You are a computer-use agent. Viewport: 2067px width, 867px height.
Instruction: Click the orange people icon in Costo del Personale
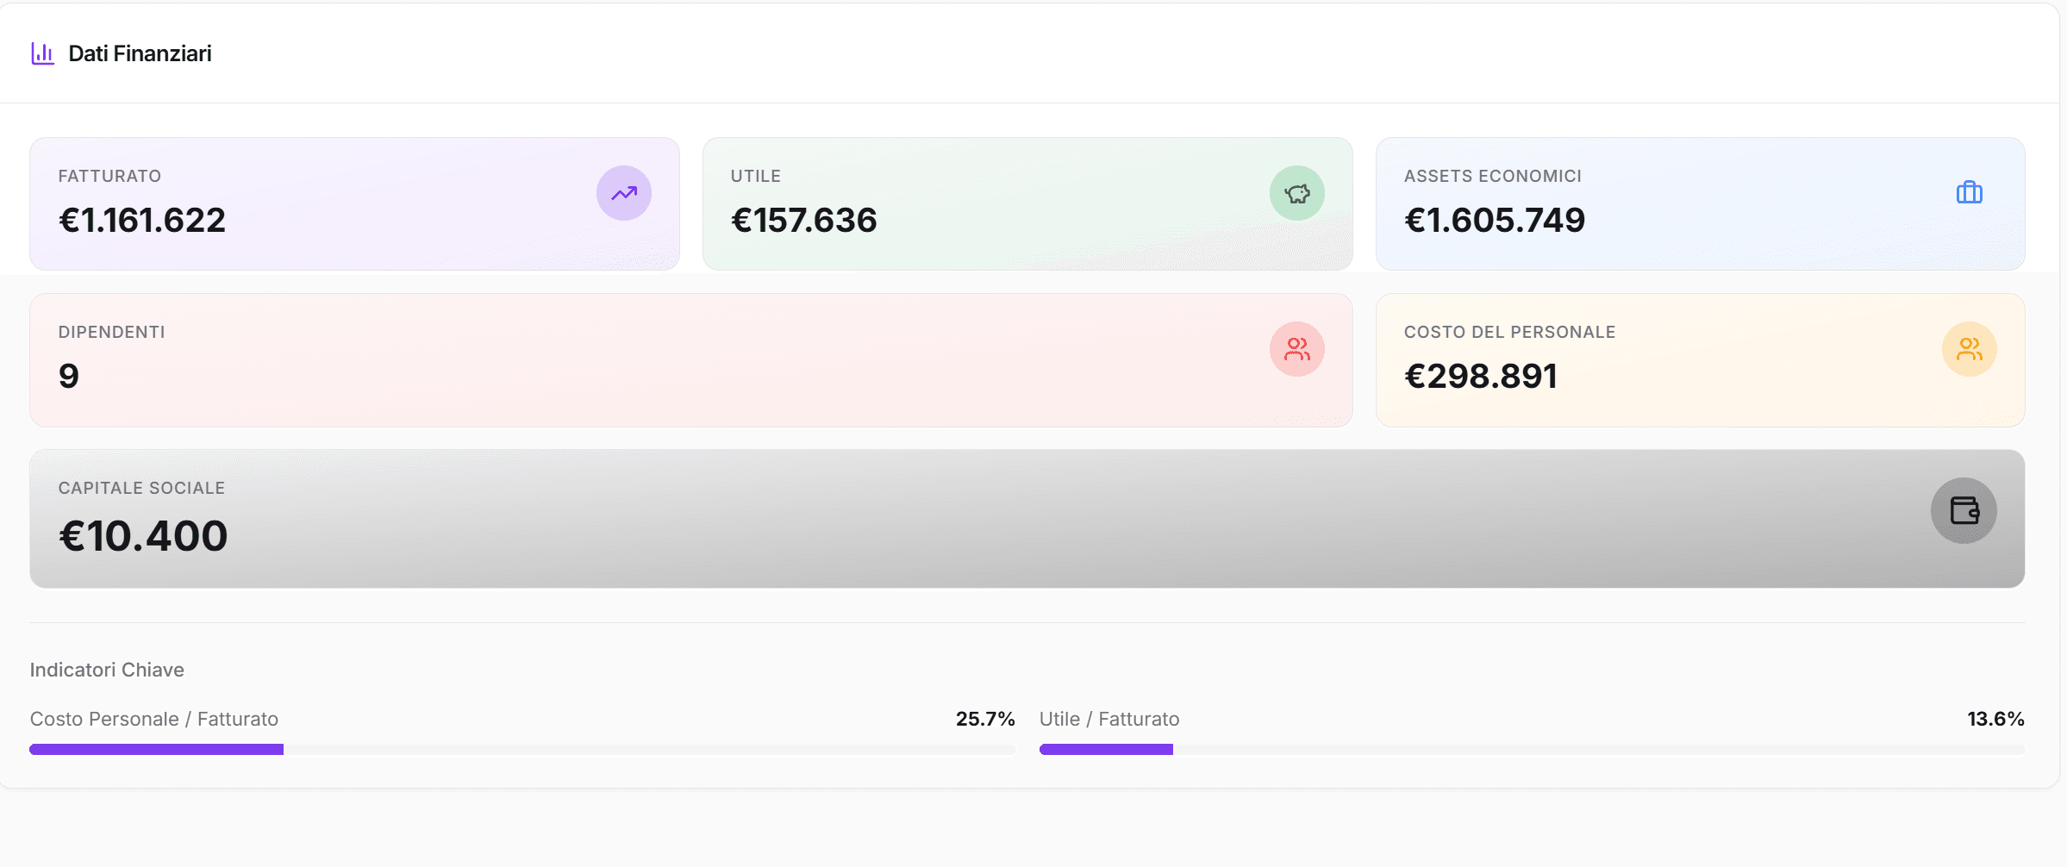(1969, 349)
